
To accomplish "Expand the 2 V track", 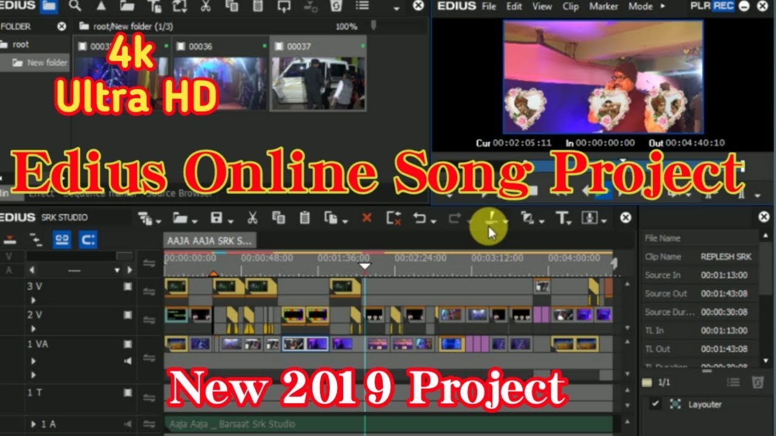I will [33, 329].
